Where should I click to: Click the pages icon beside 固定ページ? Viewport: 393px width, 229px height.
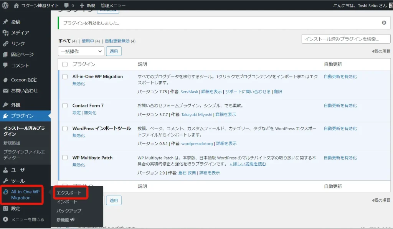click(5, 54)
